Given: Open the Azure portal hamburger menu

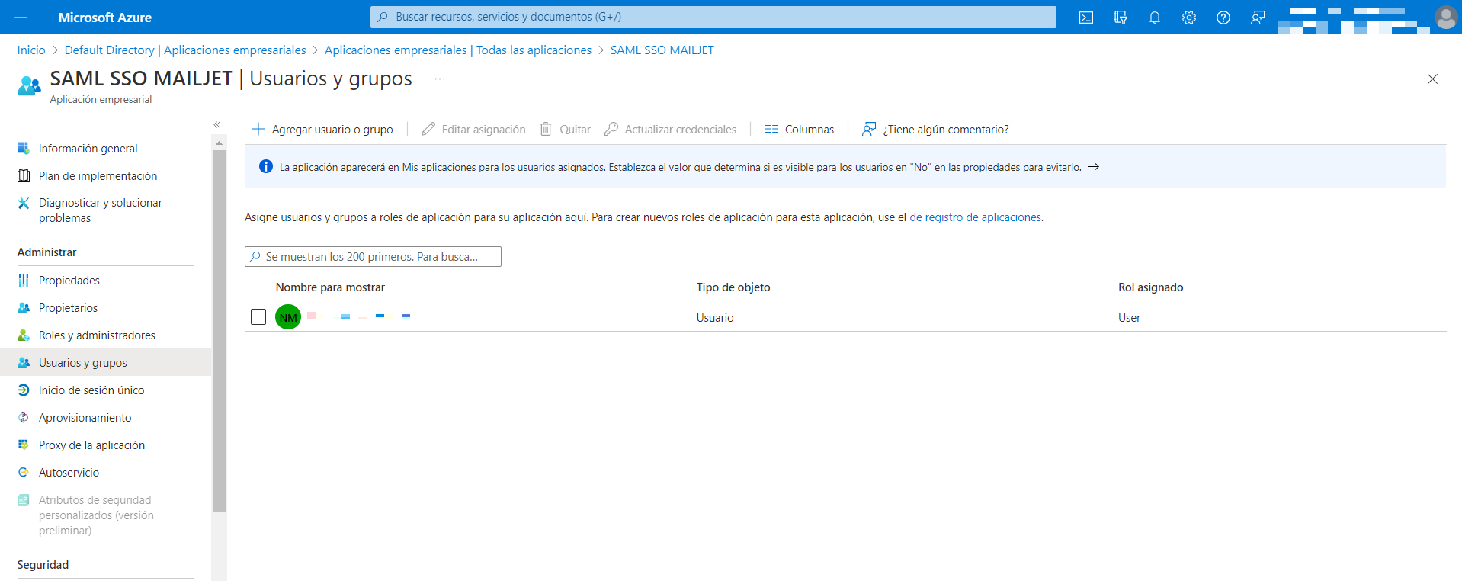Looking at the screenshot, I should click(x=21, y=17).
